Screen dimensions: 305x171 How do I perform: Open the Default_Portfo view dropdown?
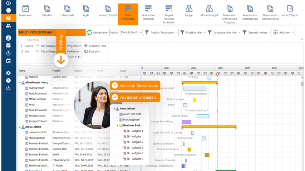pos(131,32)
